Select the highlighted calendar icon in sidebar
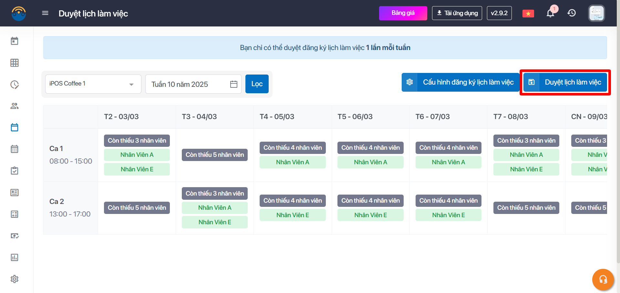The width and height of the screenshot is (620, 293). tap(15, 127)
